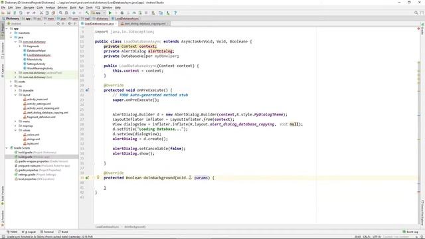
Task: Click the Cut scissors toolbar icon
Action: tap(41, 13)
